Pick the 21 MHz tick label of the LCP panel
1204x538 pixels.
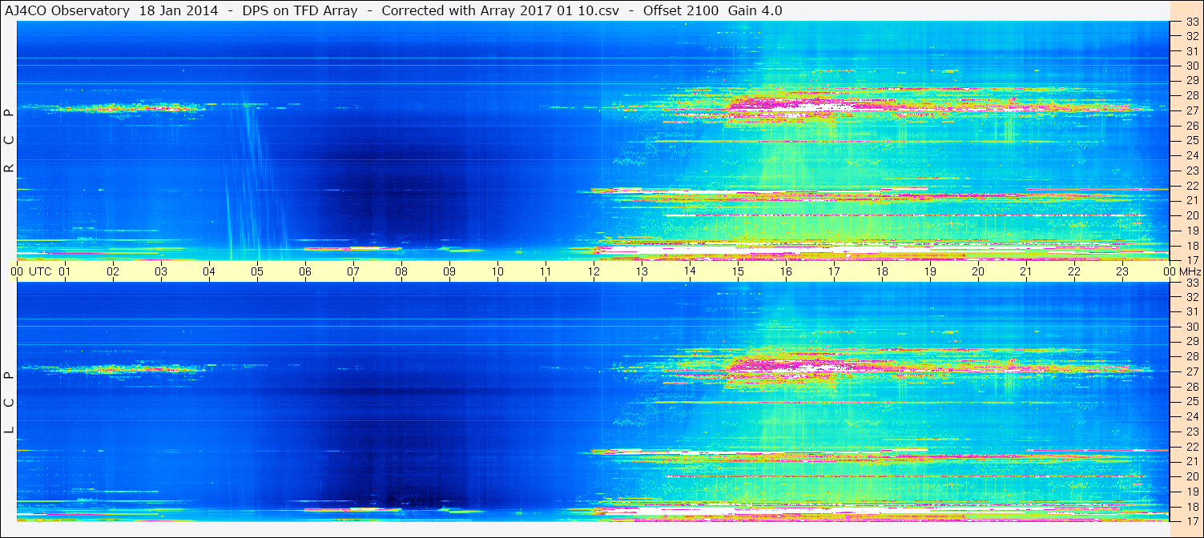pos(1192,461)
